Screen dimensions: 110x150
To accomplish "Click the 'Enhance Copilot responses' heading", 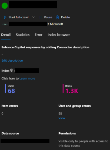I will 45,47.
